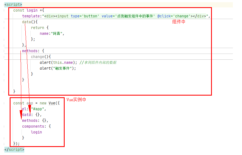Click the 'return {' keyword line
The height and width of the screenshot is (155, 242).
tap(40, 28)
